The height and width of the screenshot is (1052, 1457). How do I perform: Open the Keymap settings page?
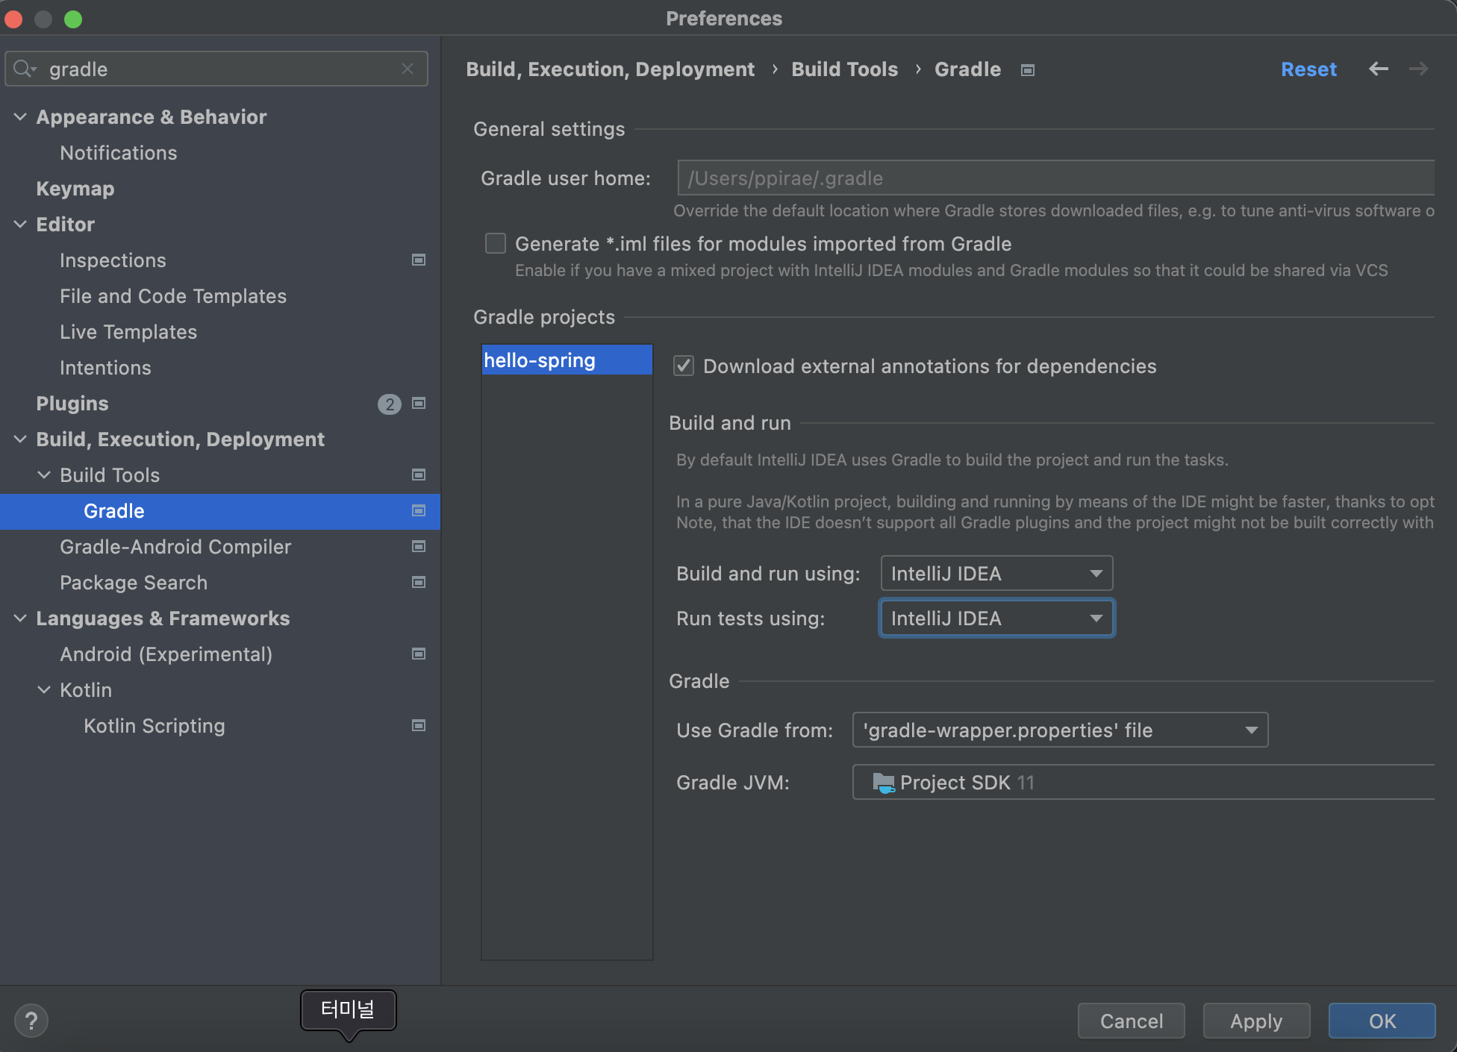click(x=75, y=188)
